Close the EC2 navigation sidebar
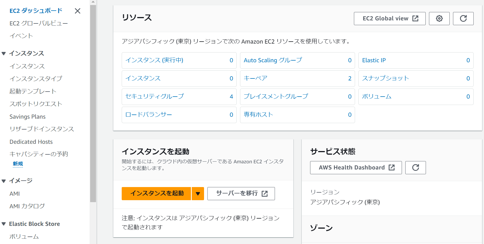484x244 pixels. pyautogui.click(x=78, y=11)
